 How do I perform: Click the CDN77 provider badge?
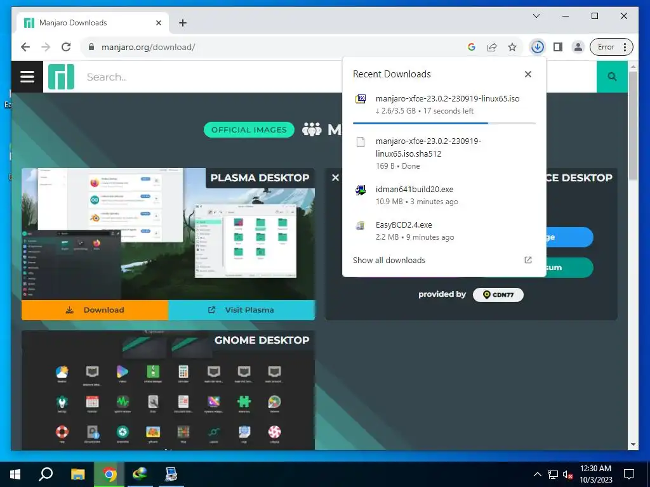pos(498,295)
